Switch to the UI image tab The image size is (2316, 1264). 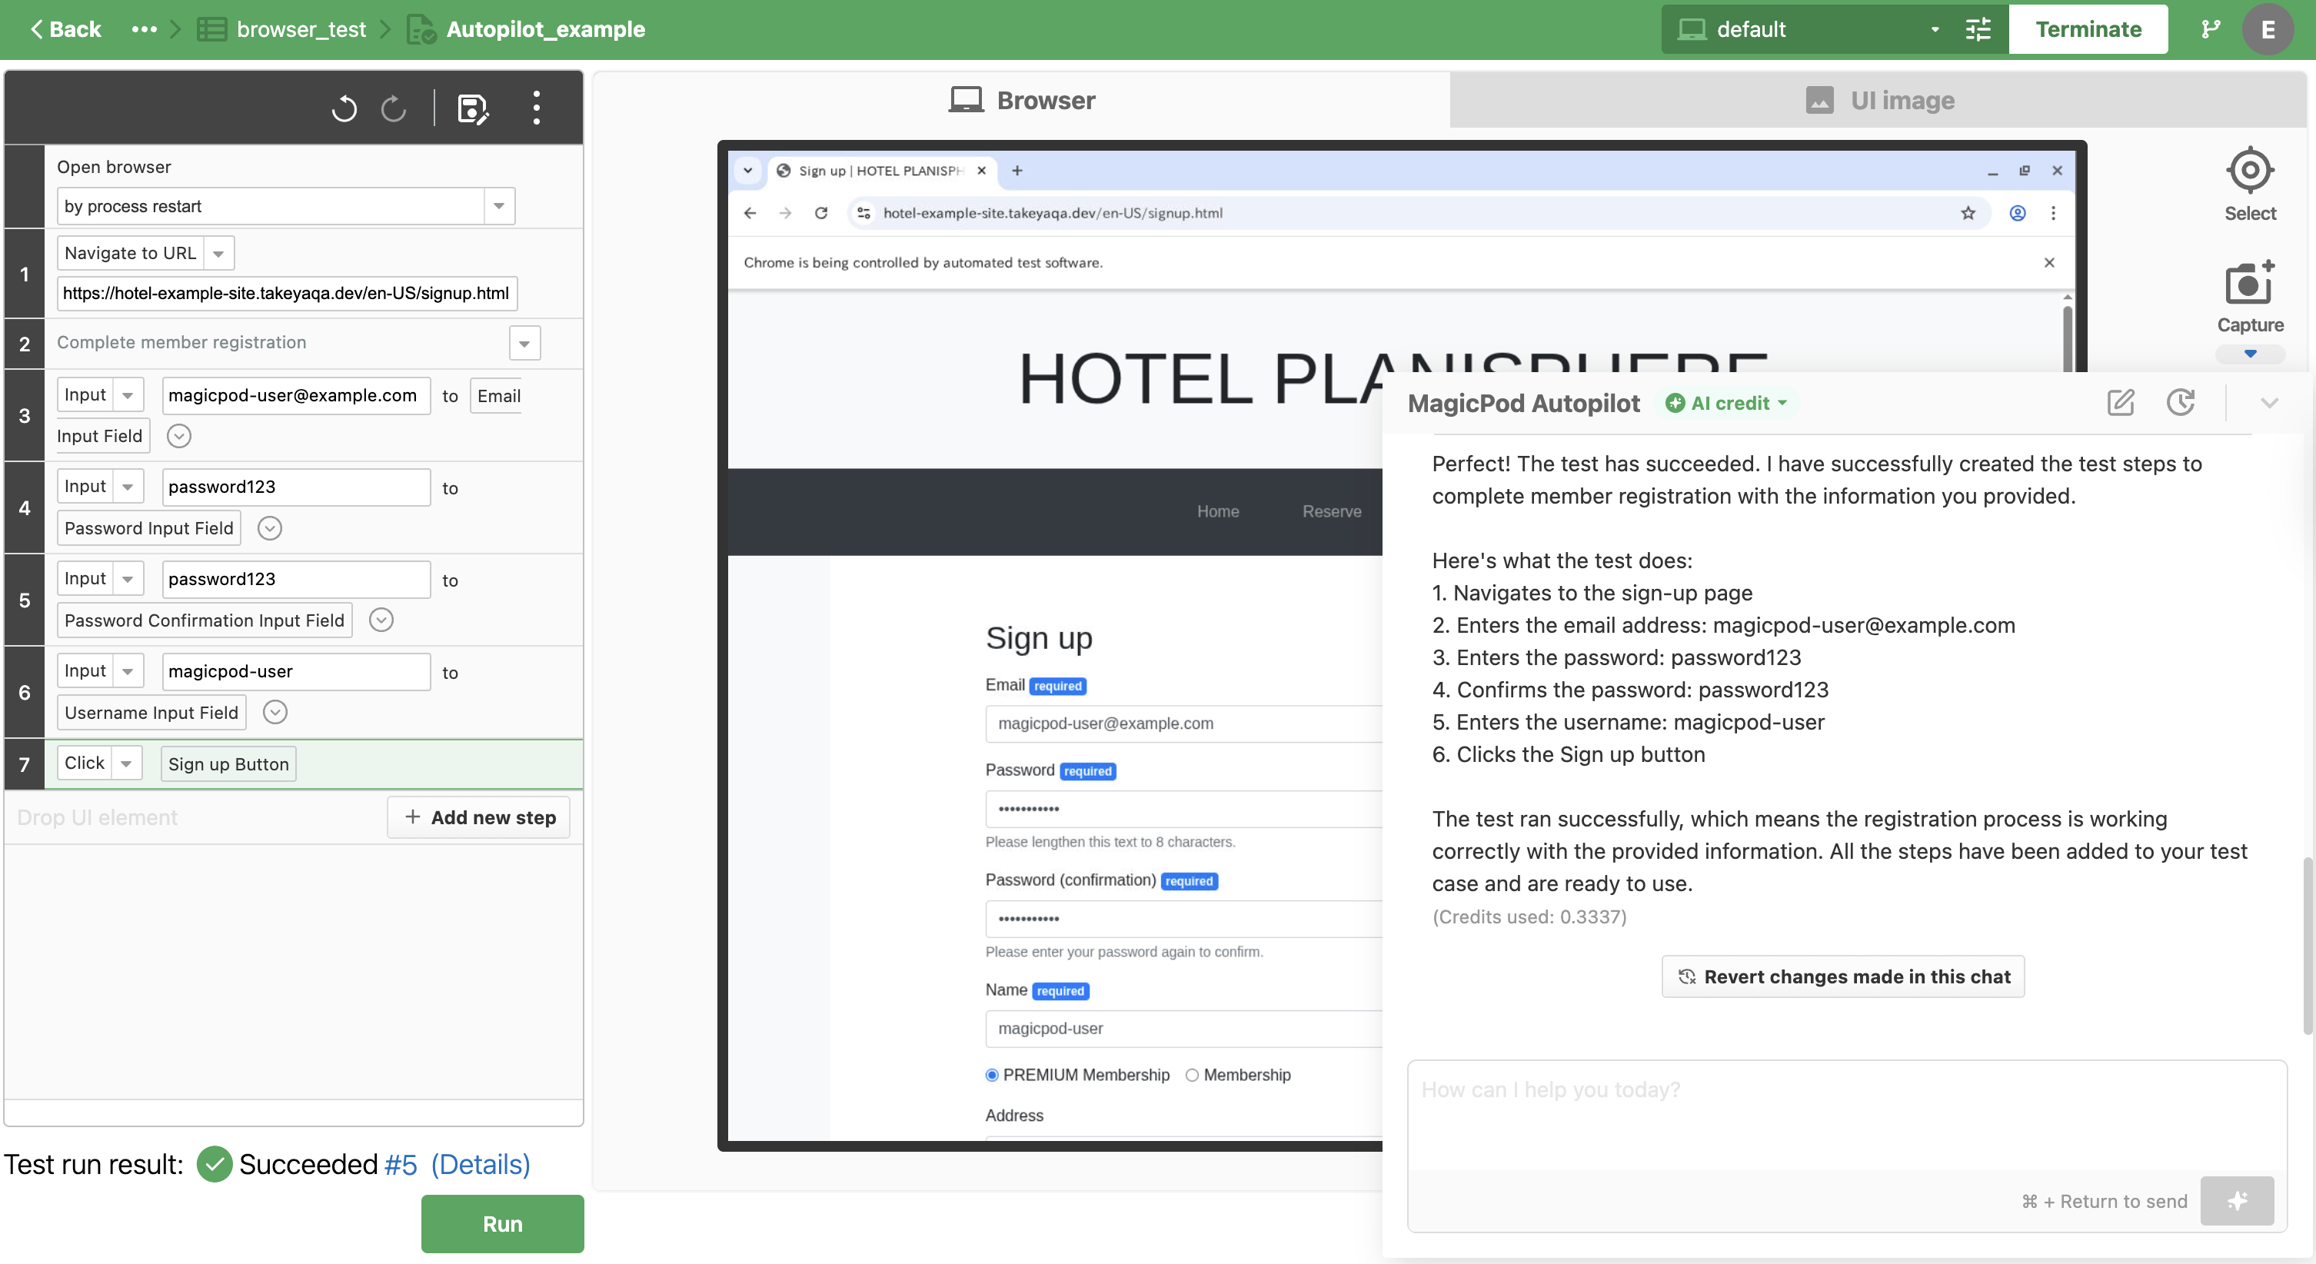pos(1878,100)
